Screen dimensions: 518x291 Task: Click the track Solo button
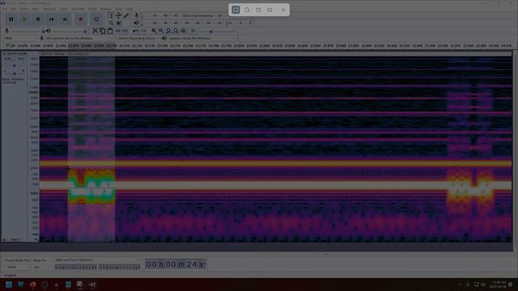tap(21, 59)
